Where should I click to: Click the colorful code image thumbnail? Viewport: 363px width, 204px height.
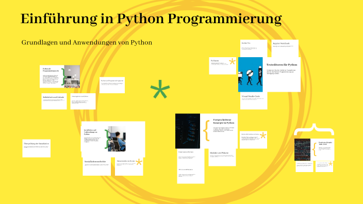click(x=302, y=149)
